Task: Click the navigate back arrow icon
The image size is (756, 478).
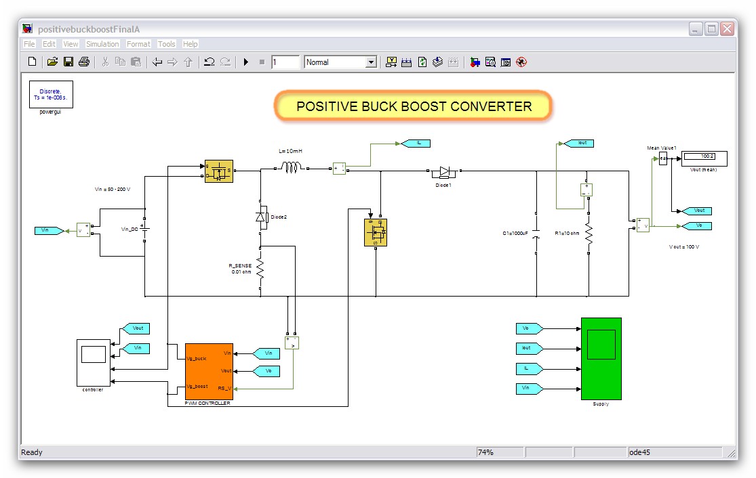Action: 157,62
